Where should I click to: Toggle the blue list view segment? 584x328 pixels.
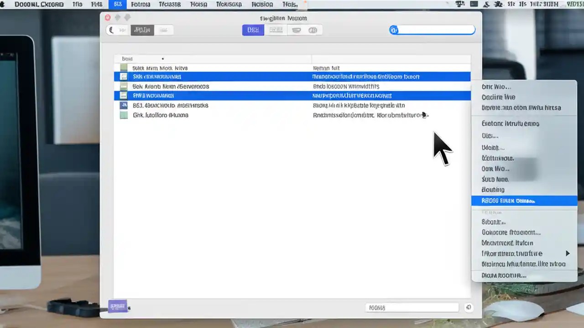(253, 30)
